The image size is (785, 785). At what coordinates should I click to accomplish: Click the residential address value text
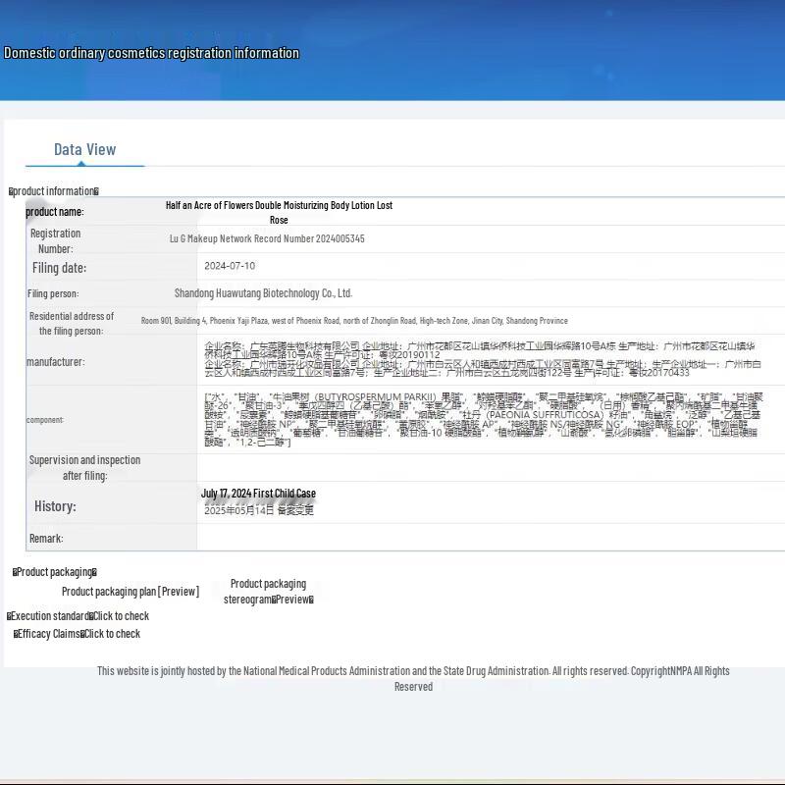[x=354, y=321]
